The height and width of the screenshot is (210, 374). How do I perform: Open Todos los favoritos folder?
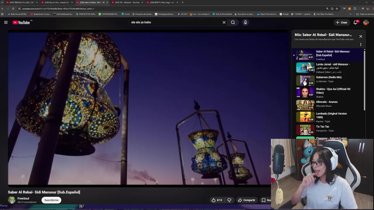[x=365, y=14]
